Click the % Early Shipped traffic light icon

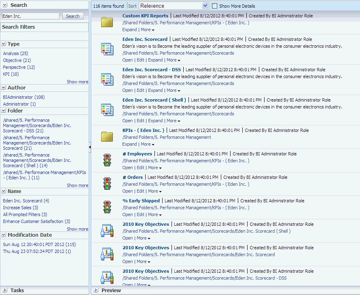107,207
